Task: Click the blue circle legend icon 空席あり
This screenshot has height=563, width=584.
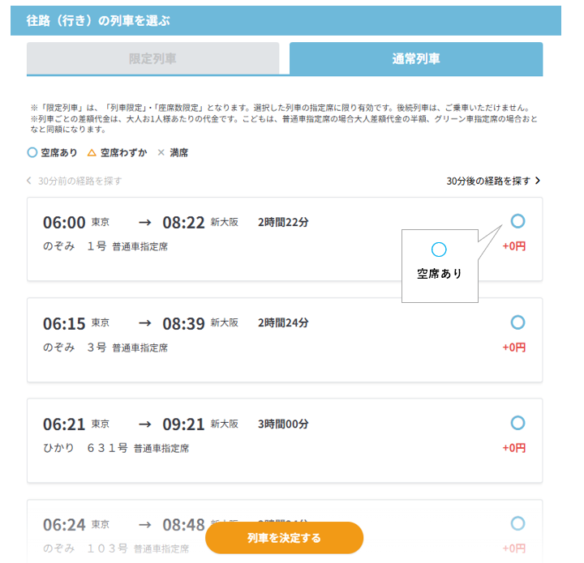Action: click(x=32, y=152)
